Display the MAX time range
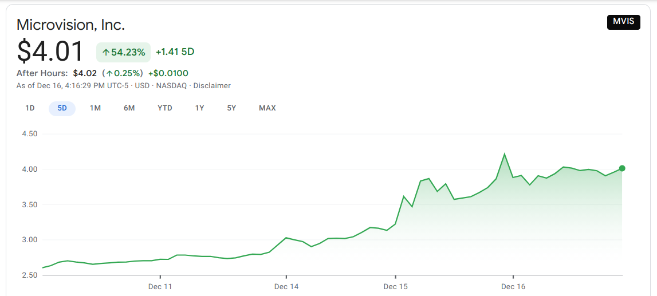Image resolution: width=657 pixels, height=296 pixels. (x=267, y=108)
